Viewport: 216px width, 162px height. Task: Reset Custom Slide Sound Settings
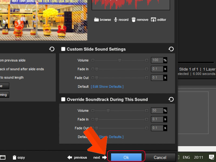[171, 49]
